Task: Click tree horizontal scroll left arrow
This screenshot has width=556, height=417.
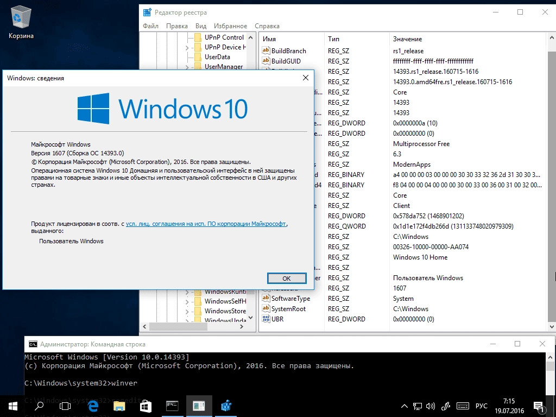Action: pos(144,326)
